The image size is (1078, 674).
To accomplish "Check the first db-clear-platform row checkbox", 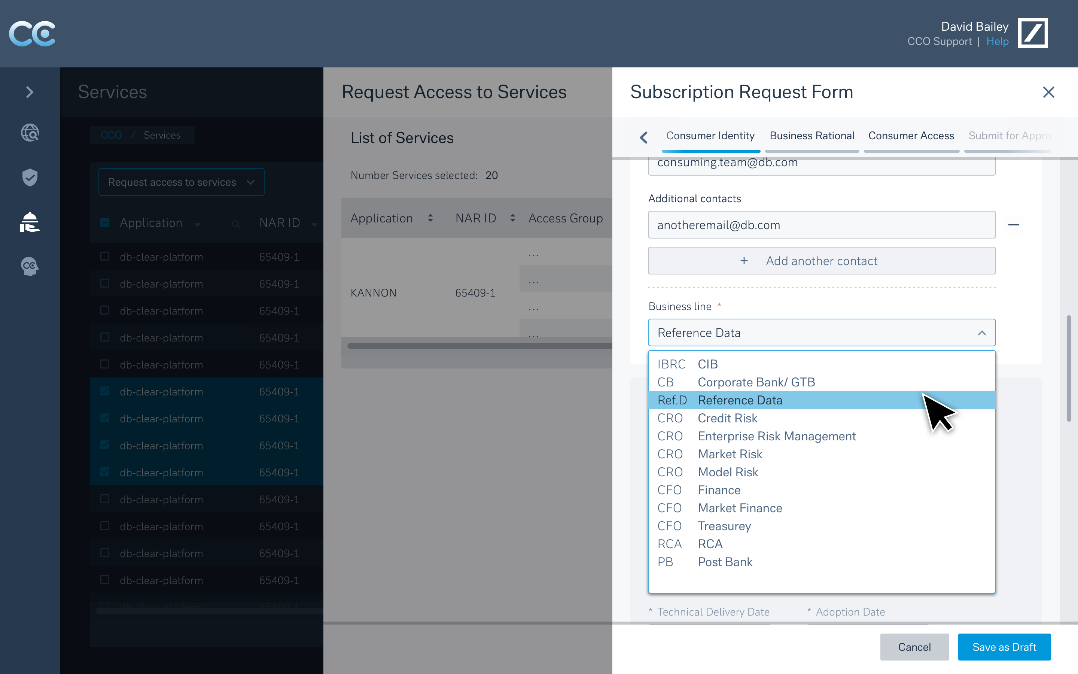I will tap(105, 256).
